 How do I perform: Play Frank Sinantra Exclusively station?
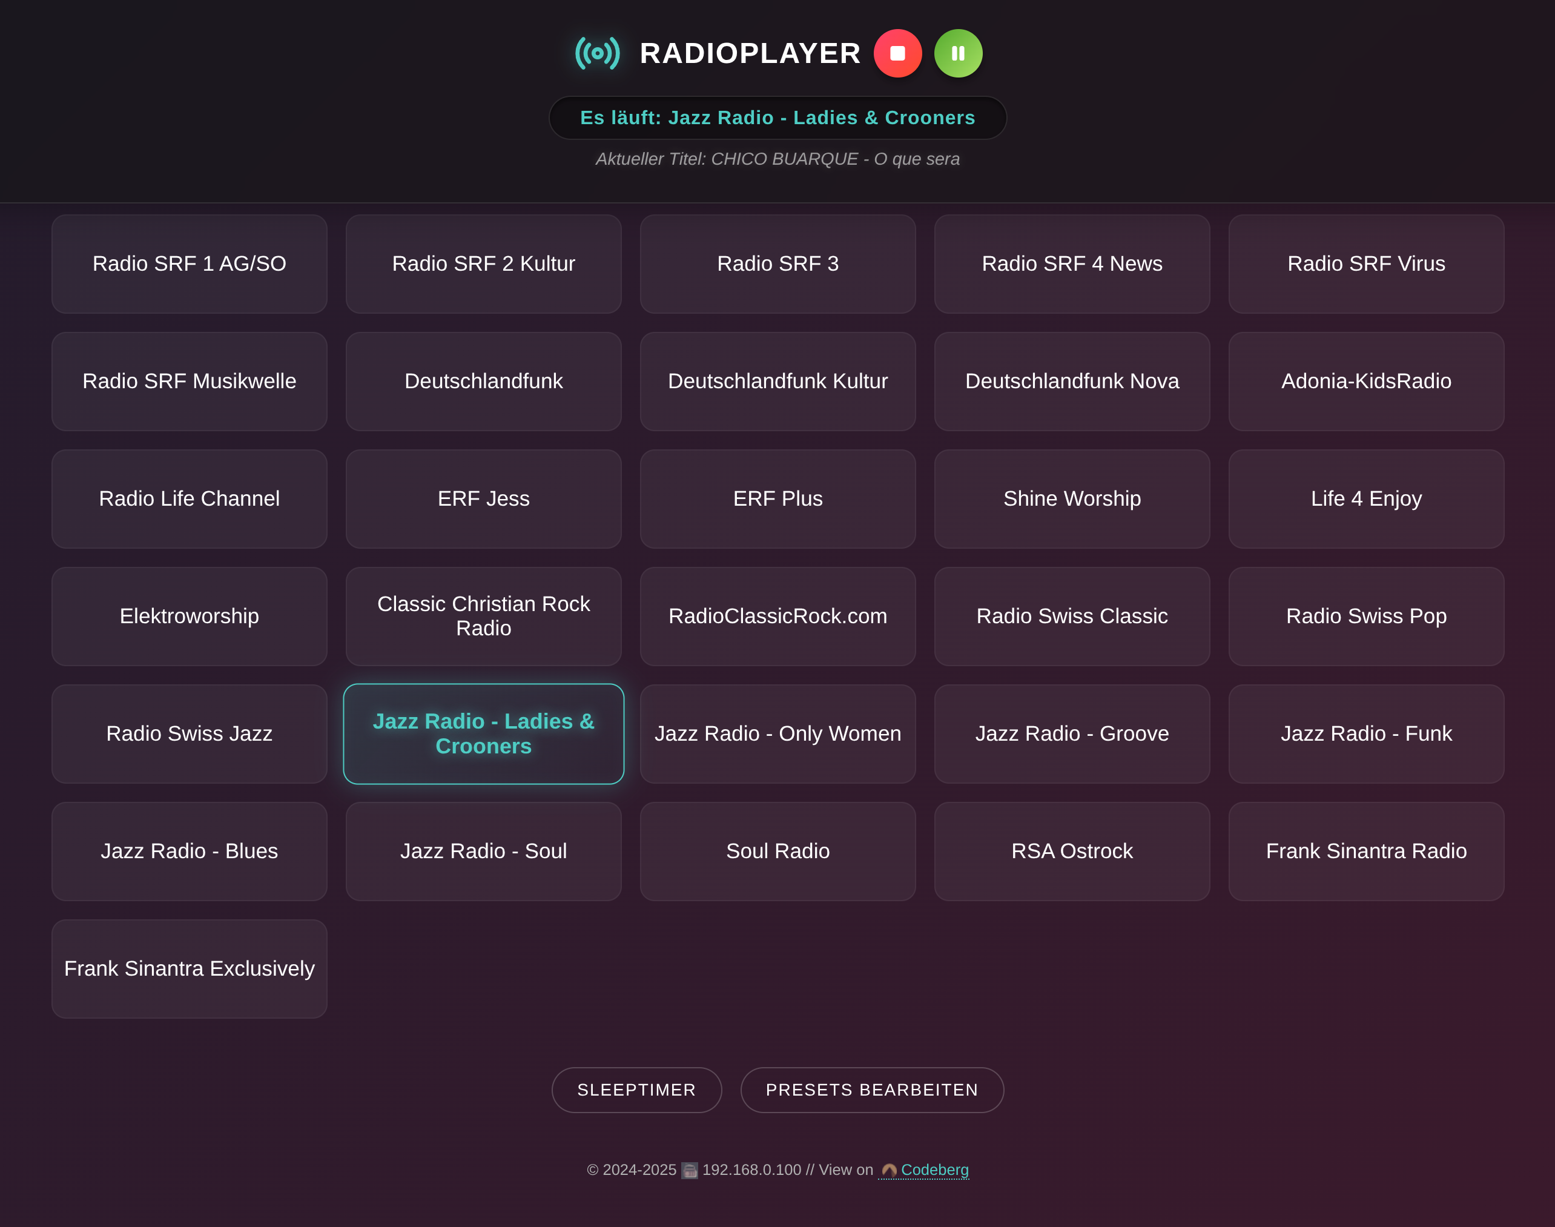click(189, 968)
